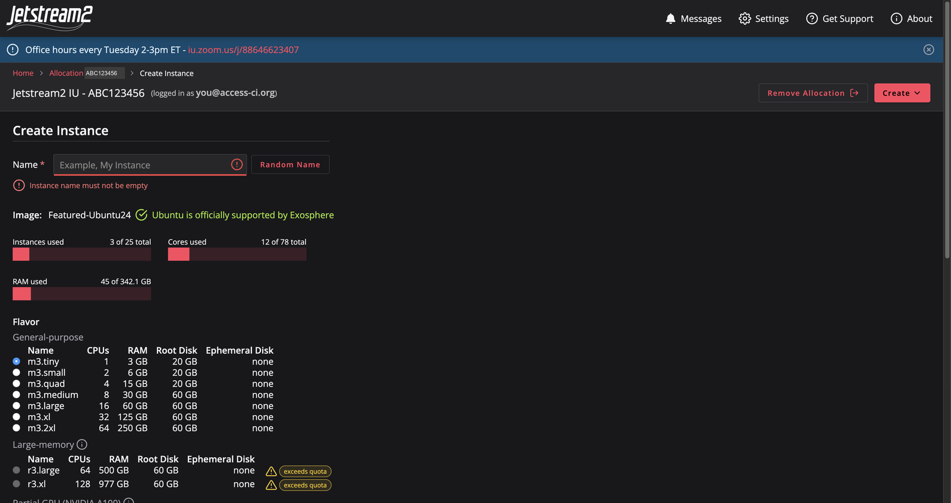951x503 pixels.
Task: Click the About info icon
Action: tap(896, 18)
